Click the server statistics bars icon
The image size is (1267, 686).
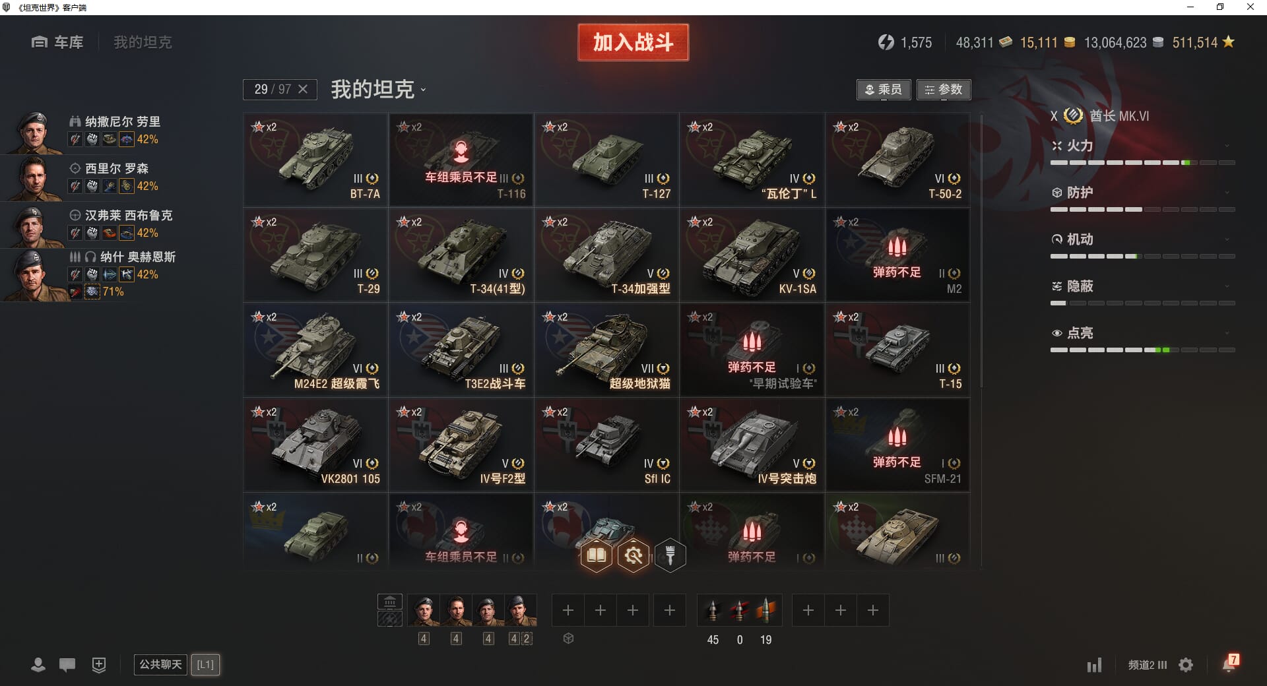[1094, 665]
